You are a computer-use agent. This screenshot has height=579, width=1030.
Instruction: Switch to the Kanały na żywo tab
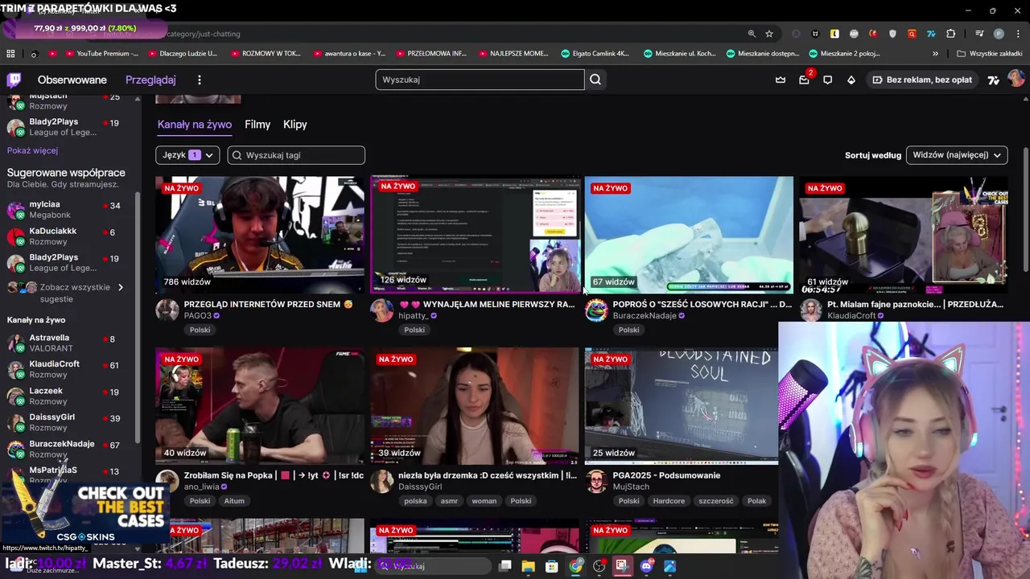tap(195, 125)
